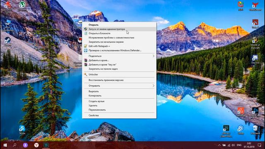Switch to the Movavi app on the taskbar
Screen dimensions: 265x149
coord(46,145)
